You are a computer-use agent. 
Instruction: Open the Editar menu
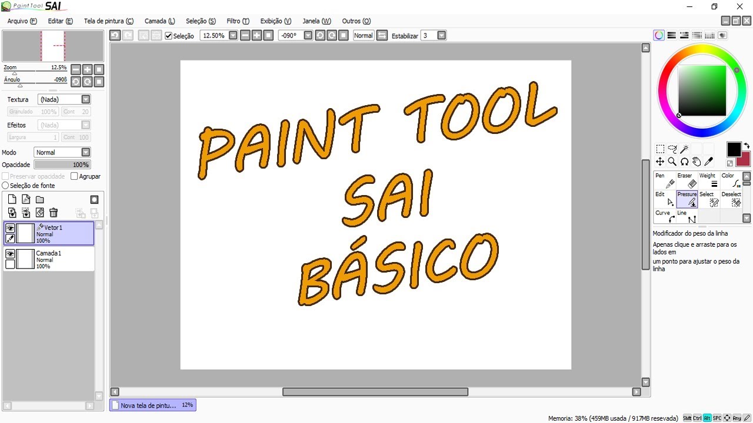61,21
